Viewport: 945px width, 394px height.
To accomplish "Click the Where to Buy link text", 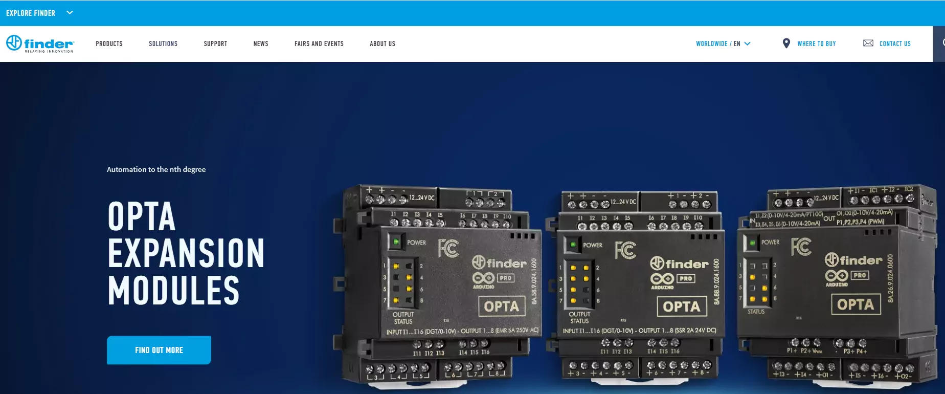I will [816, 43].
